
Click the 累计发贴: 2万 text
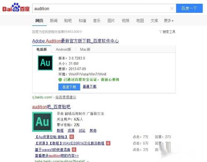pyautogui.click(x=68, y=125)
